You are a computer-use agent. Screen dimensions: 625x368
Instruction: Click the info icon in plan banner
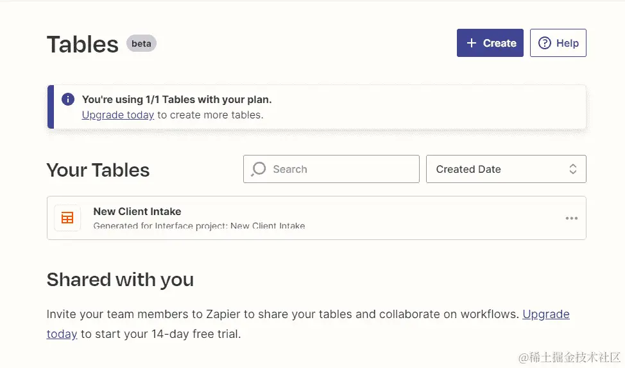(x=68, y=99)
